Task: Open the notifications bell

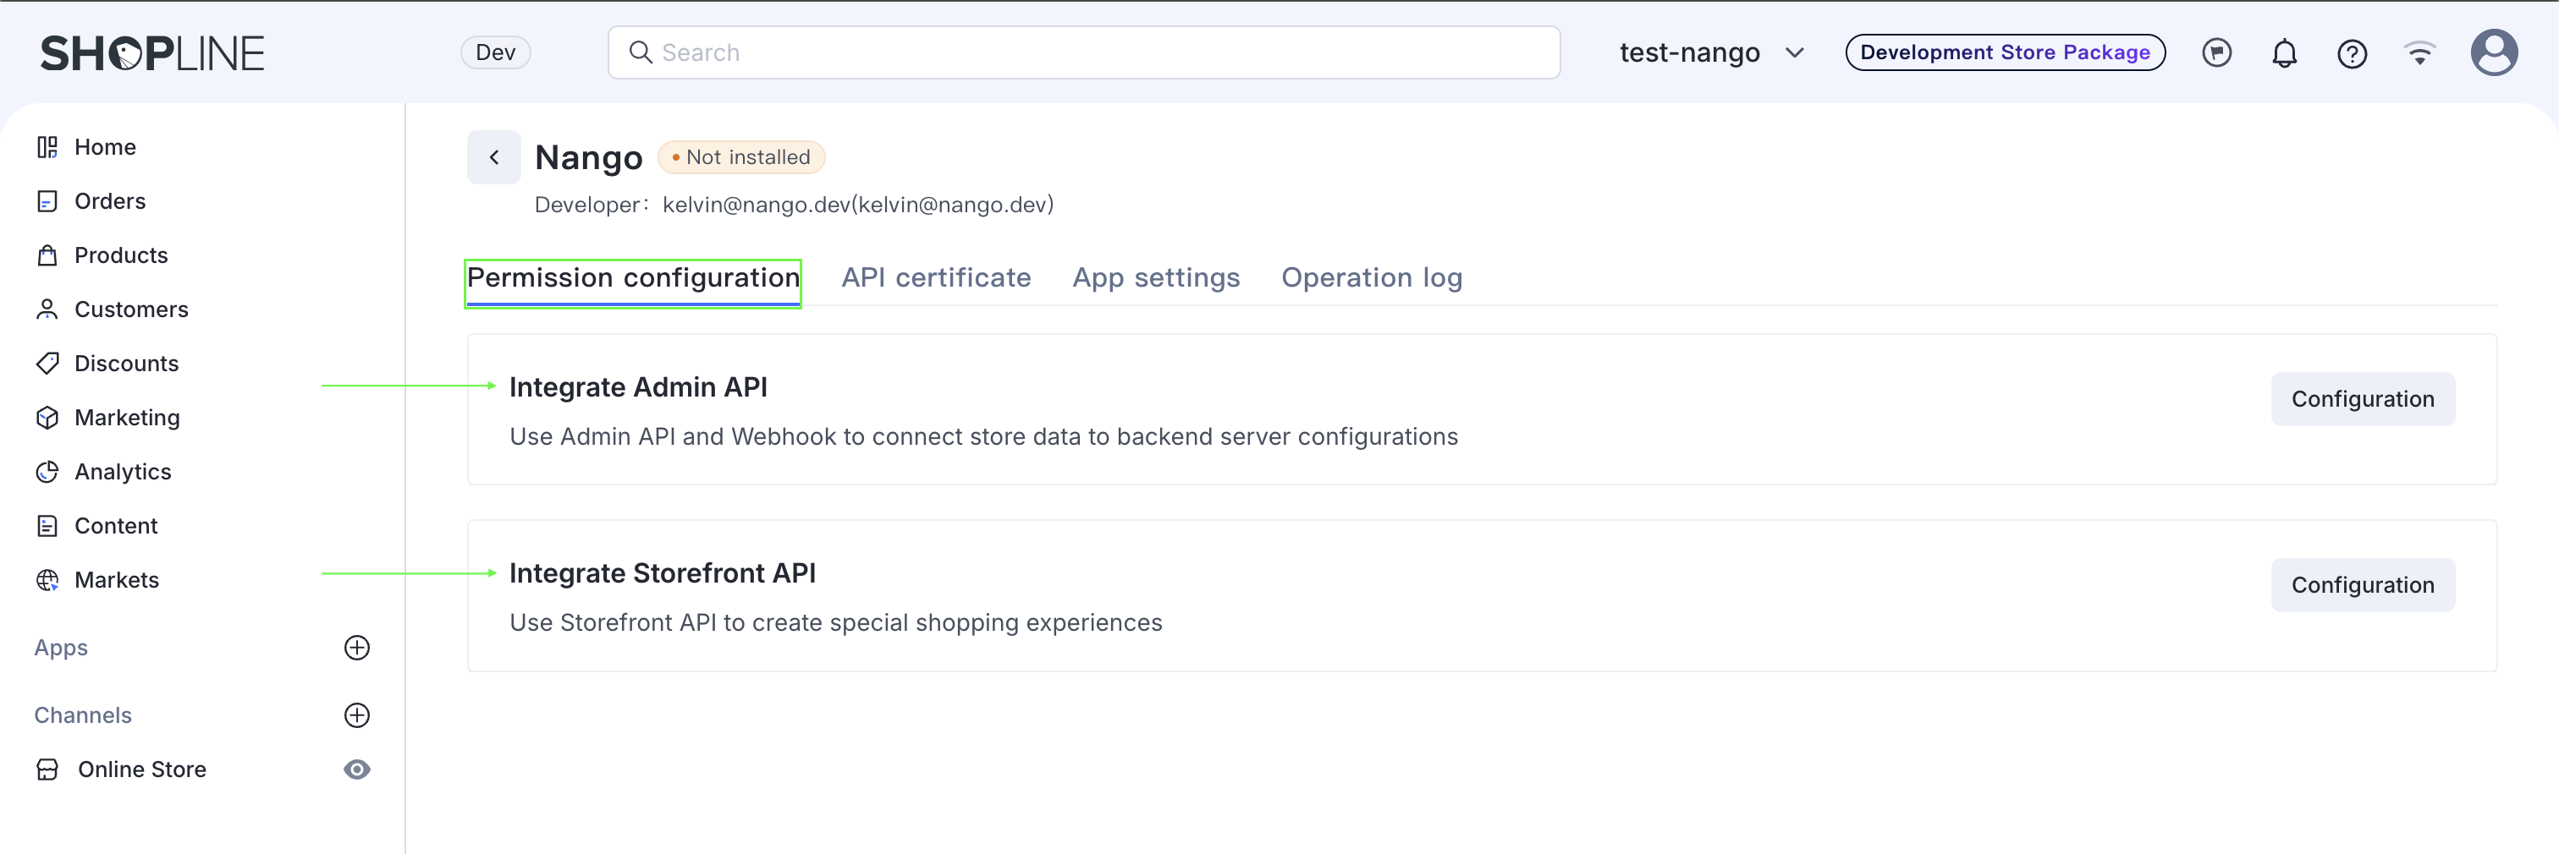Action: tap(2284, 52)
